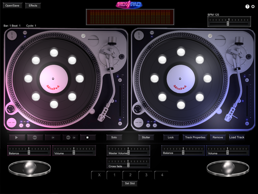Toggle the Stutter button
Image resolution: width=258 pixels, height=194 pixels.
coord(146,137)
